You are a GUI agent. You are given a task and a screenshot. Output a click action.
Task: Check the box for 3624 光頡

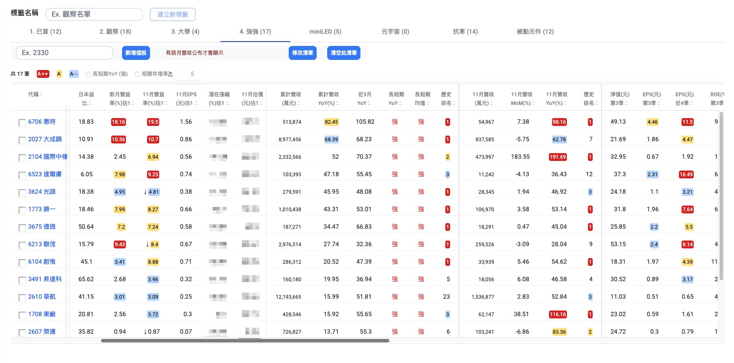[22, 193]
